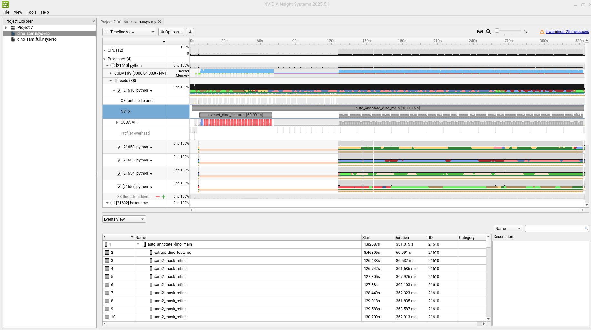Screen dimensions: 591x330
Task: Expand the CPU (12) row
Action: (104, 50)
